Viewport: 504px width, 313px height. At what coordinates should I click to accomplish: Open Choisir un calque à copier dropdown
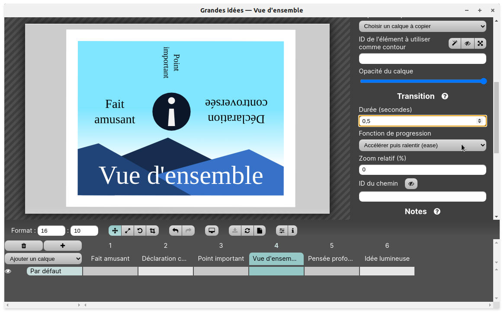point(422,26)
